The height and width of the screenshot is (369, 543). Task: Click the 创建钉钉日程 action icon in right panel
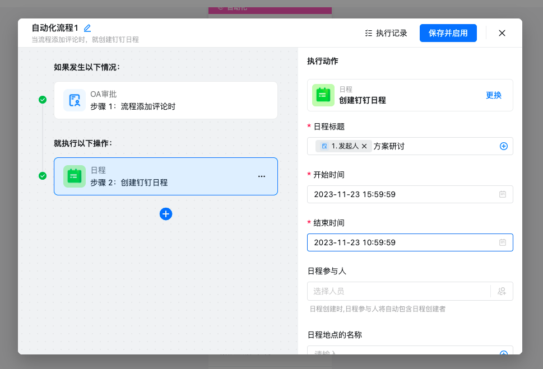coord(323,95)
